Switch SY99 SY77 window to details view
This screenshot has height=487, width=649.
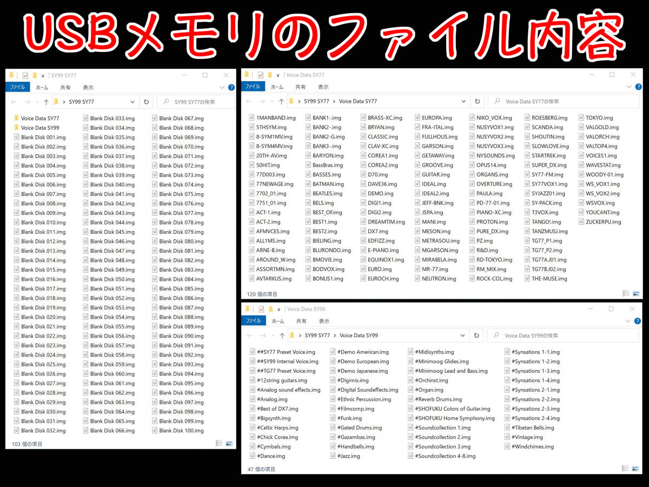pos(219,444)
